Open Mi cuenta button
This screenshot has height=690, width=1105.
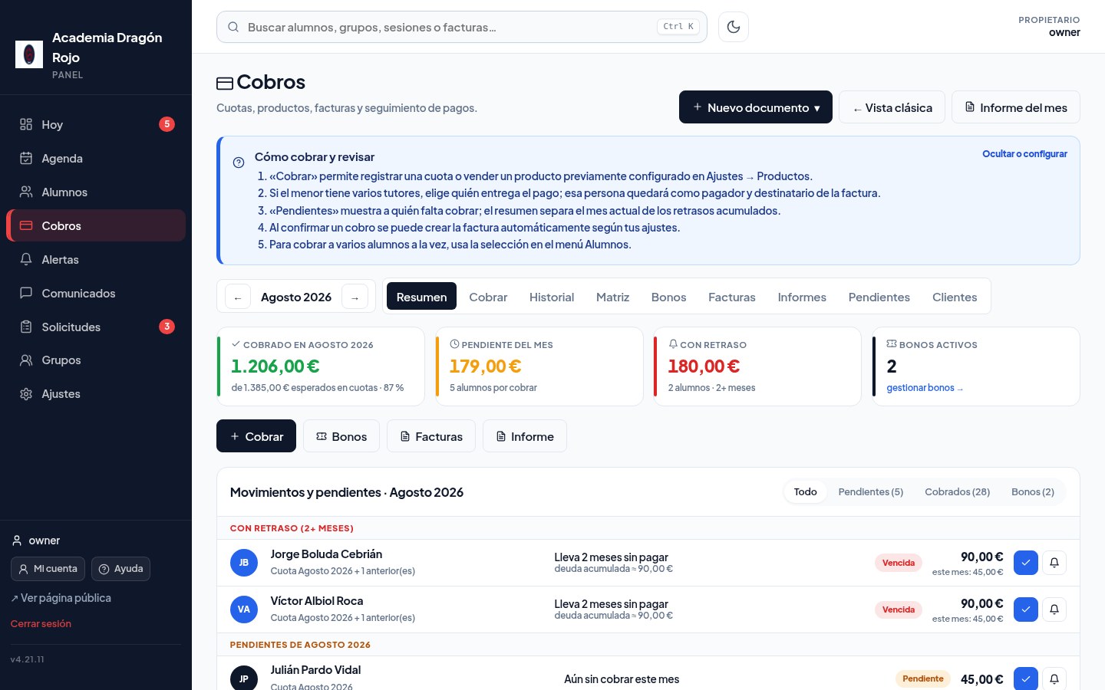tap(48, 569)
